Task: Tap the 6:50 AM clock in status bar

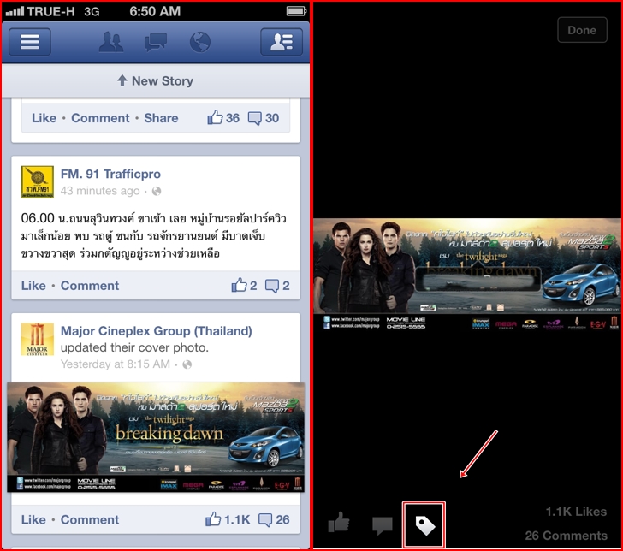Action: pos(155,11)
